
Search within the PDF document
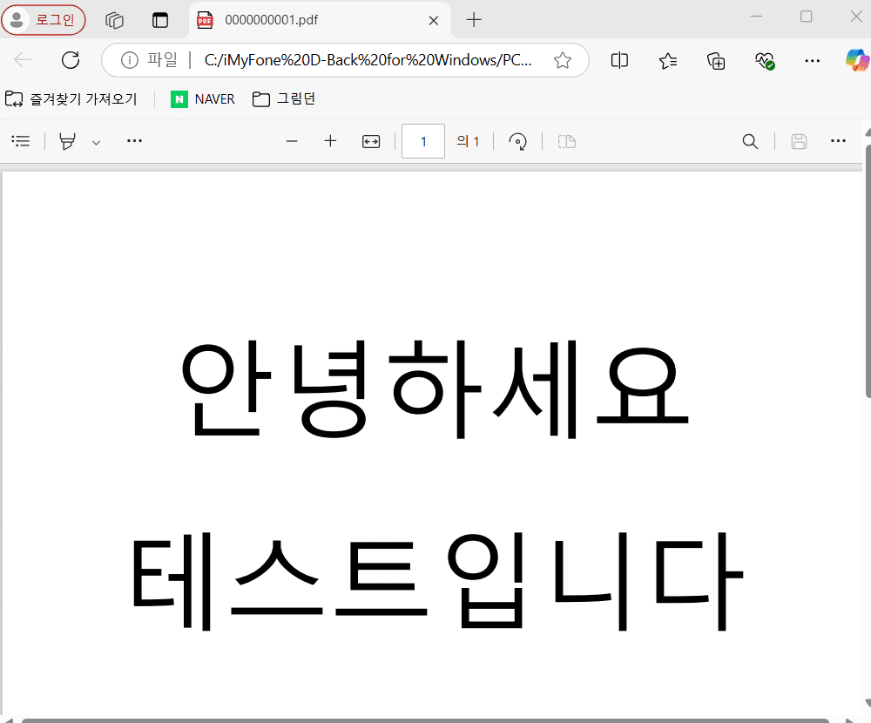[749, 141]
